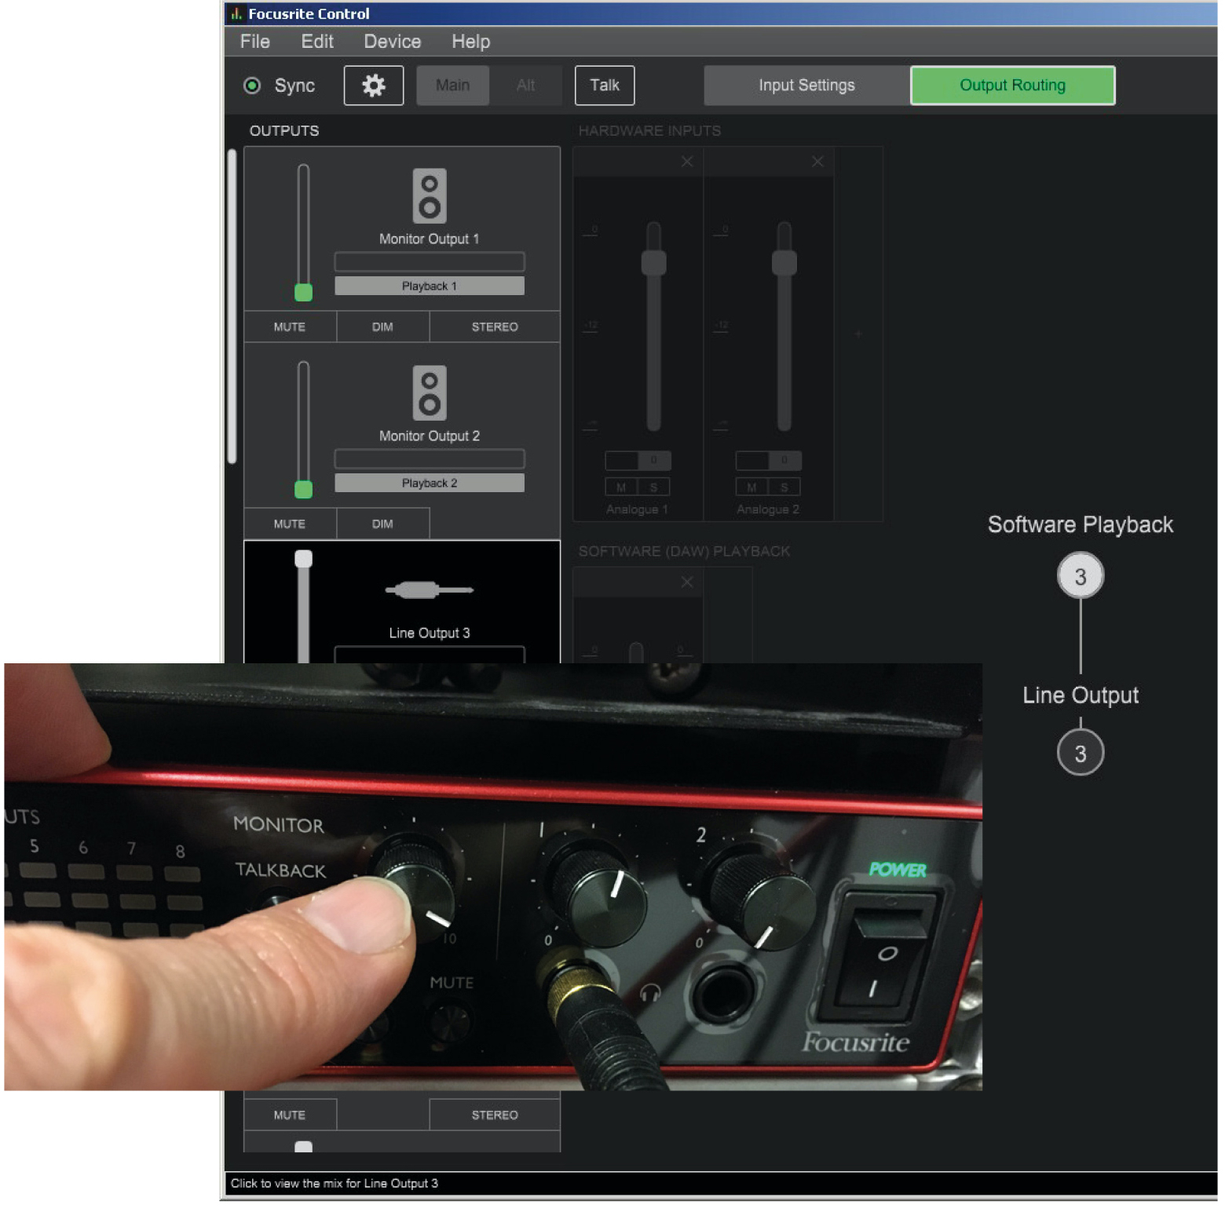The height and width of the screenshot is (1230, 1225).
Task: Click the Monitor Output 1 level fader
Action: [x=303, y=292]
